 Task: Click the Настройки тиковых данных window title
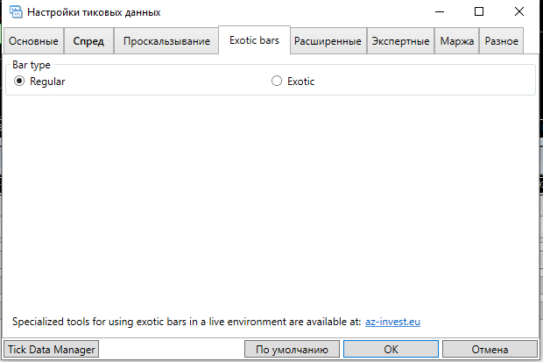pyautogui.click(x=94, y=12)
